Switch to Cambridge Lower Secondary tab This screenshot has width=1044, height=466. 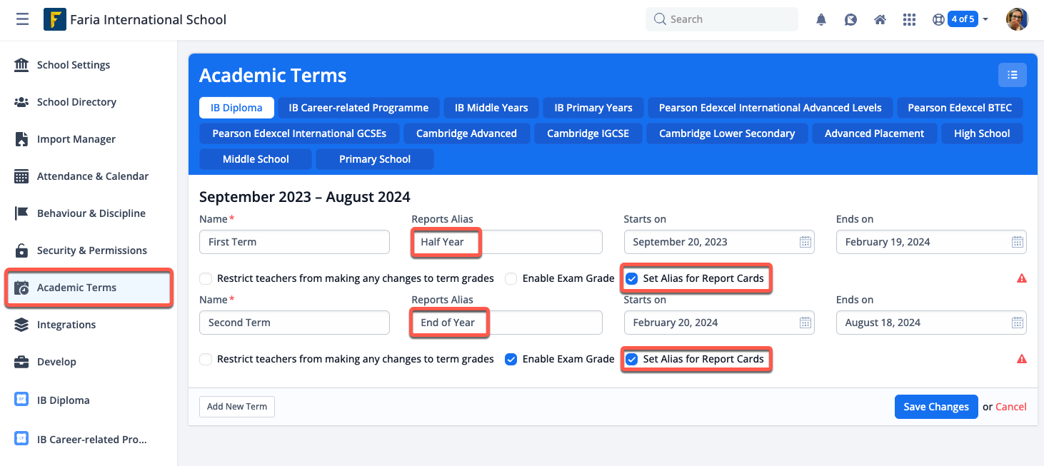[x=727, y=133]
